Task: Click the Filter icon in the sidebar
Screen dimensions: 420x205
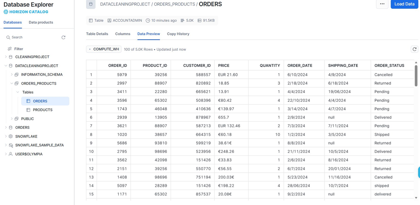Action: 9,49
